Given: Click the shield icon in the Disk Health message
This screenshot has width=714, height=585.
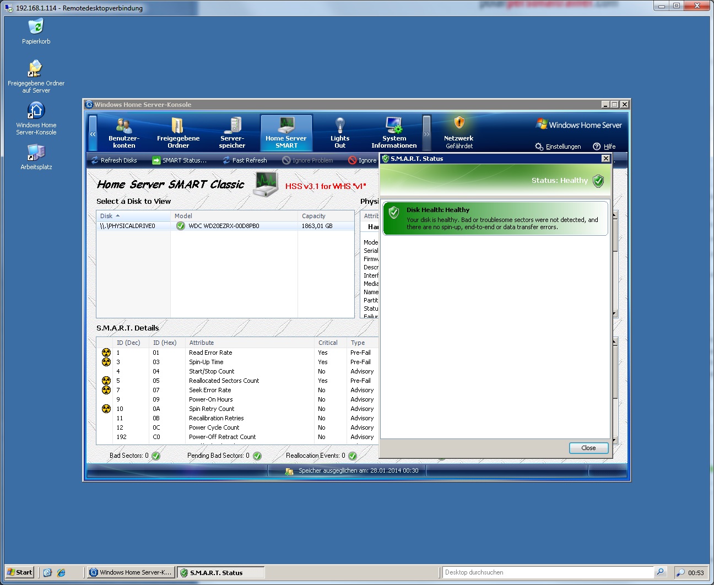Looking at the screenshot, I should (394, 212).
